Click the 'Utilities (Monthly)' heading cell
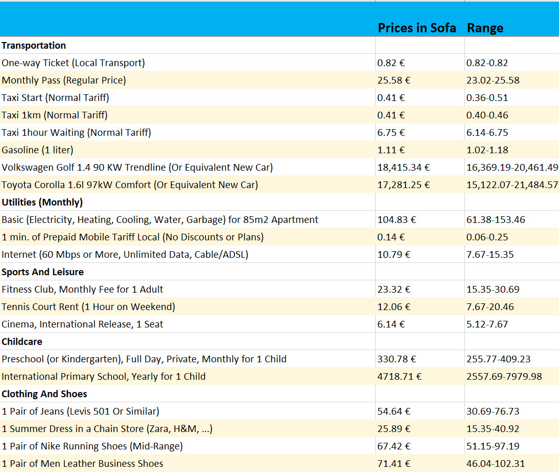The width and height of the screenshot is (559, 472). [x=42, y=202]
